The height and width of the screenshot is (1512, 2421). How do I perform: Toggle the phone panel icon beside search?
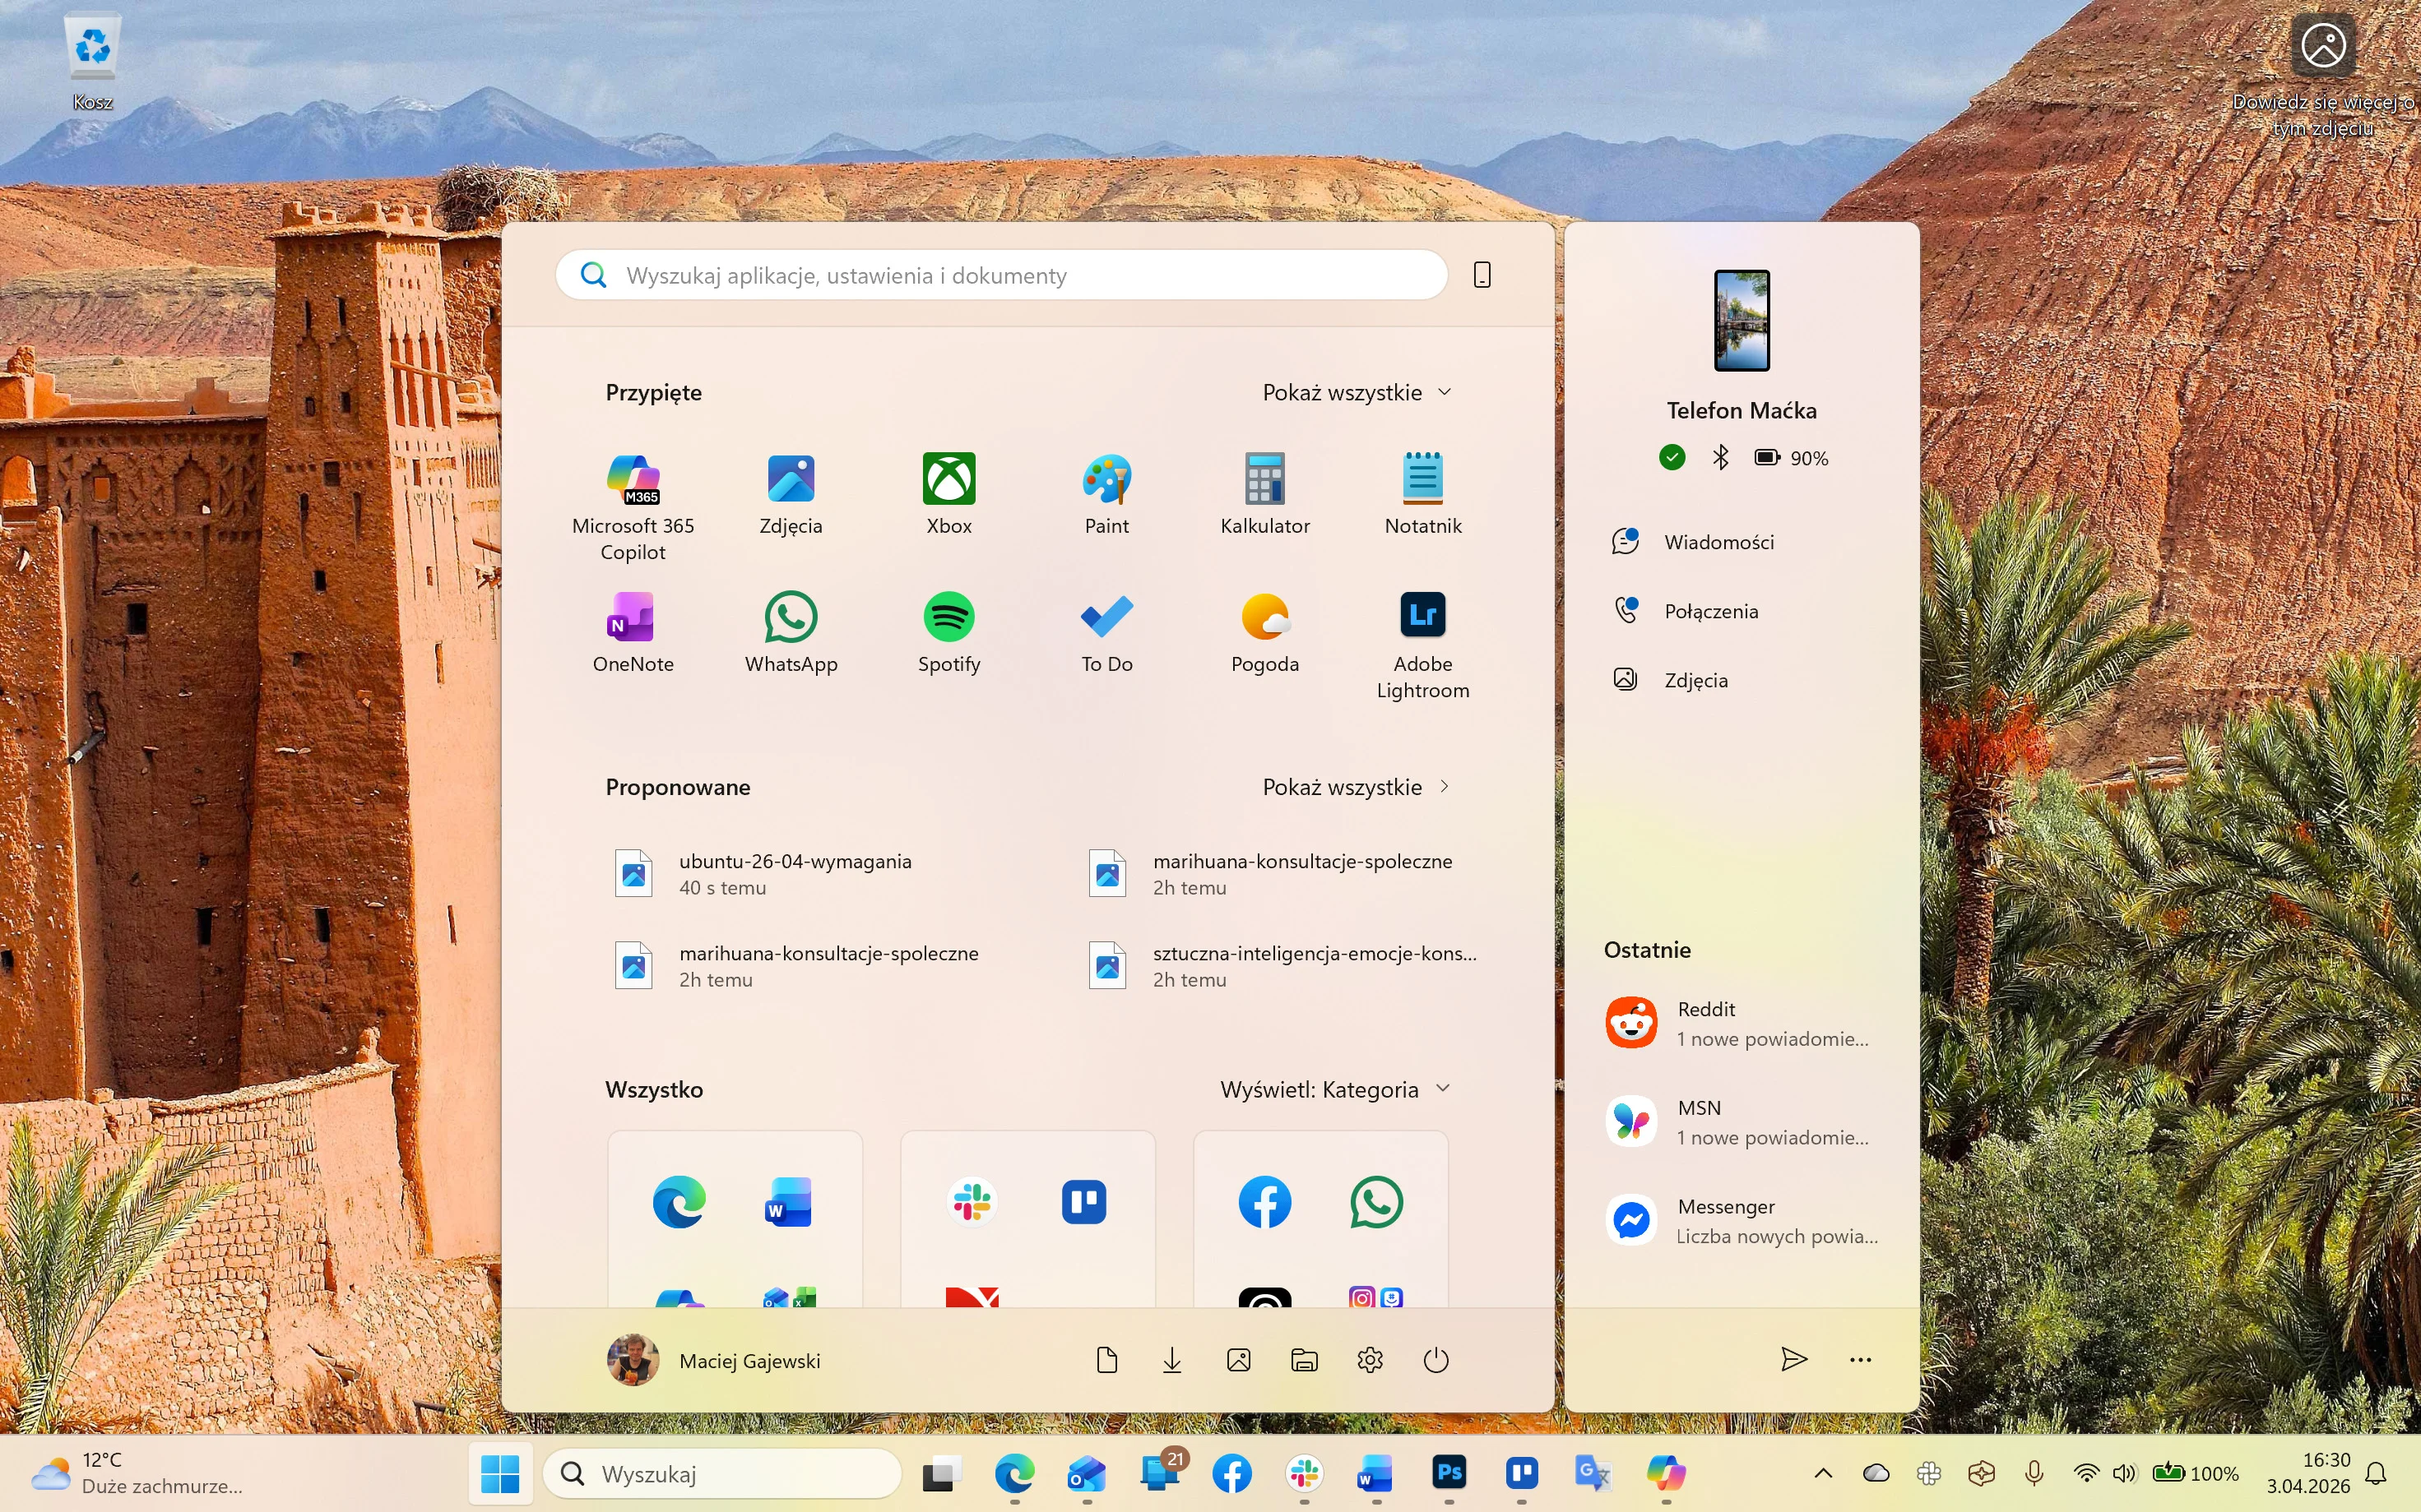tap(1482, 275)
